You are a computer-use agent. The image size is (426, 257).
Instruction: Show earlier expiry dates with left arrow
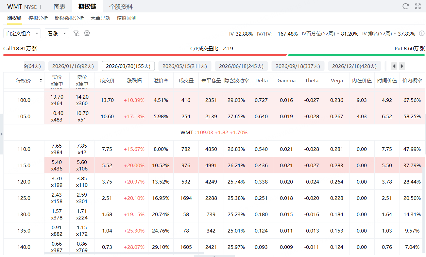(x=394, y=66)
